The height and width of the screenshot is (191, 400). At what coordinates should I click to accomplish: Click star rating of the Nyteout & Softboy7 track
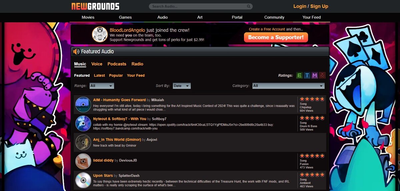[312, 118]
